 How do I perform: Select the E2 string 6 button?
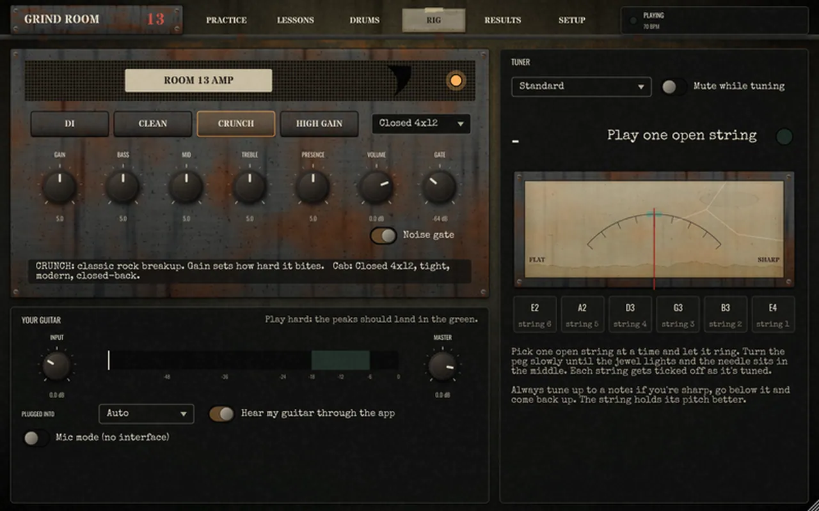[x=535, y=315]
